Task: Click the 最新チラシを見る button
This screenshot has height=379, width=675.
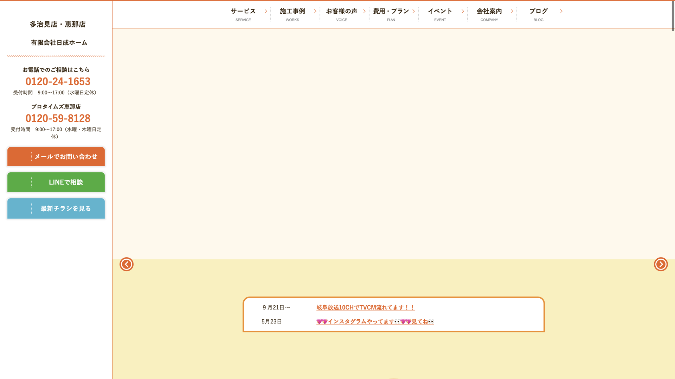Action: 56,208
